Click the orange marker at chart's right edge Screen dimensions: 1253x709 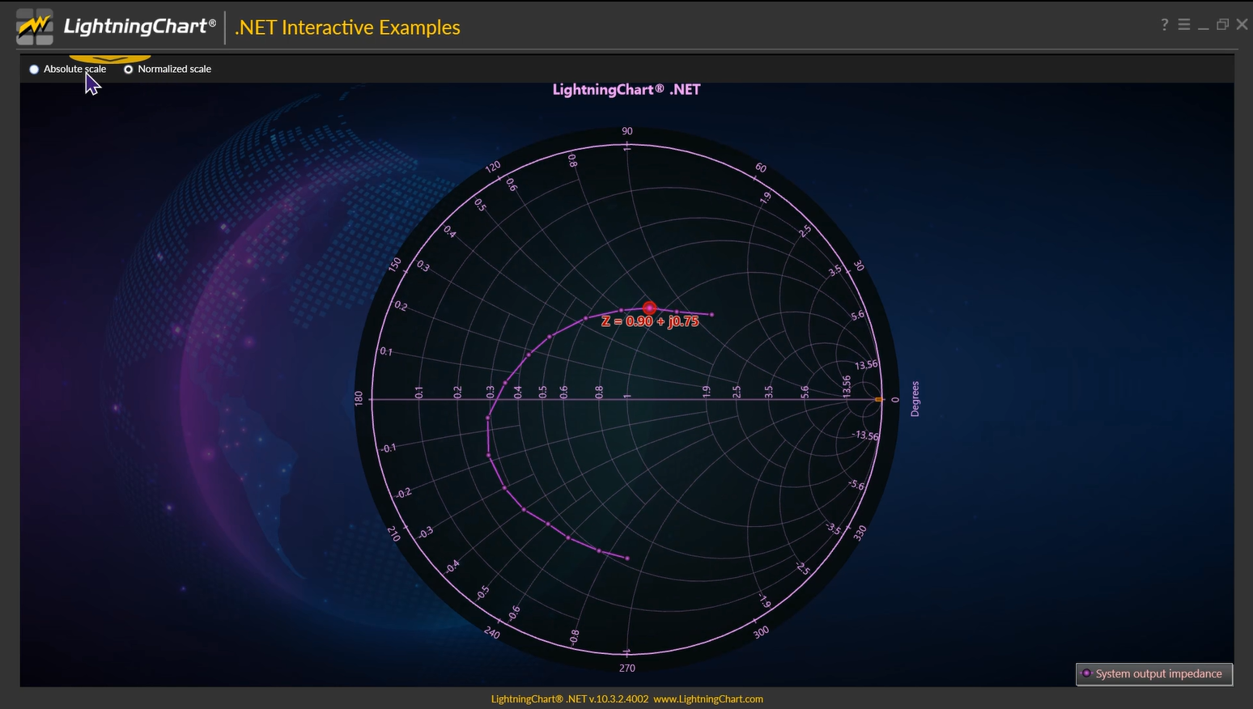pos(879,399)
